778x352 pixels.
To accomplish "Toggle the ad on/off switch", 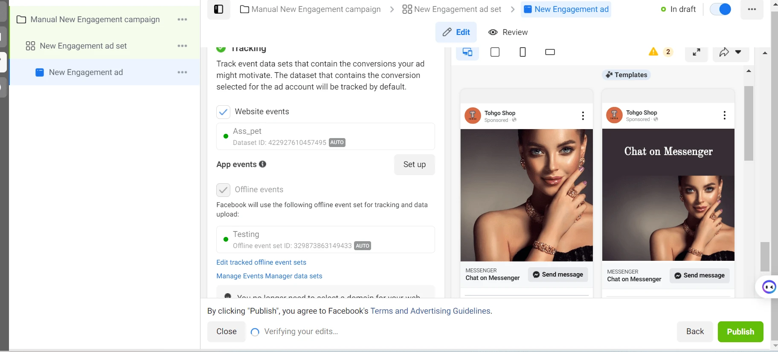I will pos(720,9).
